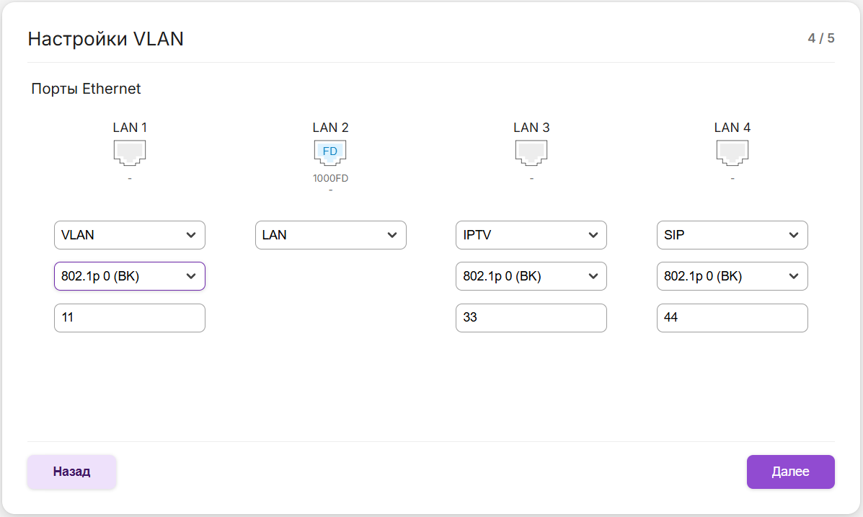This screenshot has width=863, height=517.
Task: Click the LAN 1 port label
Action: (x=130, y=128)
